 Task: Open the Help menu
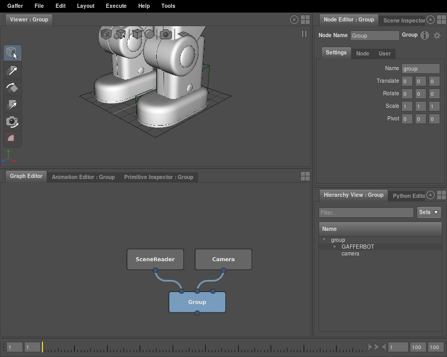pyautogui.click(x=144, y=6)
